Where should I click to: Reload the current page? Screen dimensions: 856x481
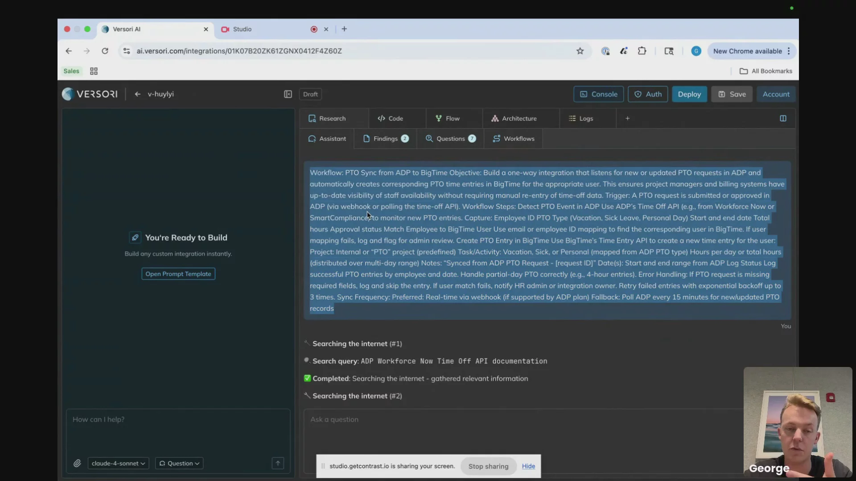(105, 51)
